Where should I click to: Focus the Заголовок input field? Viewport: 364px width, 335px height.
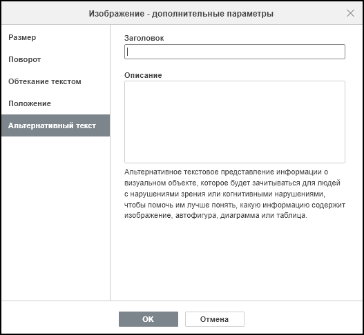235,52
